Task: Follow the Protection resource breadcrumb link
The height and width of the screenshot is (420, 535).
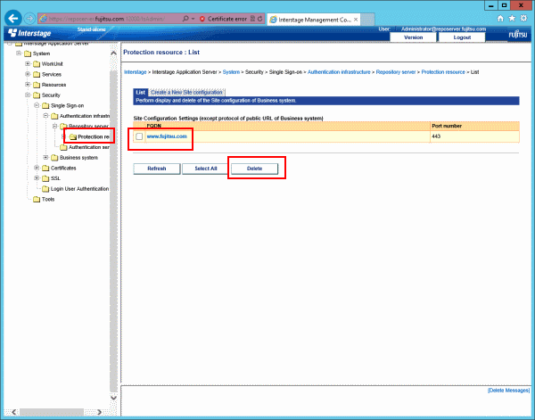Action: point(443,72)
